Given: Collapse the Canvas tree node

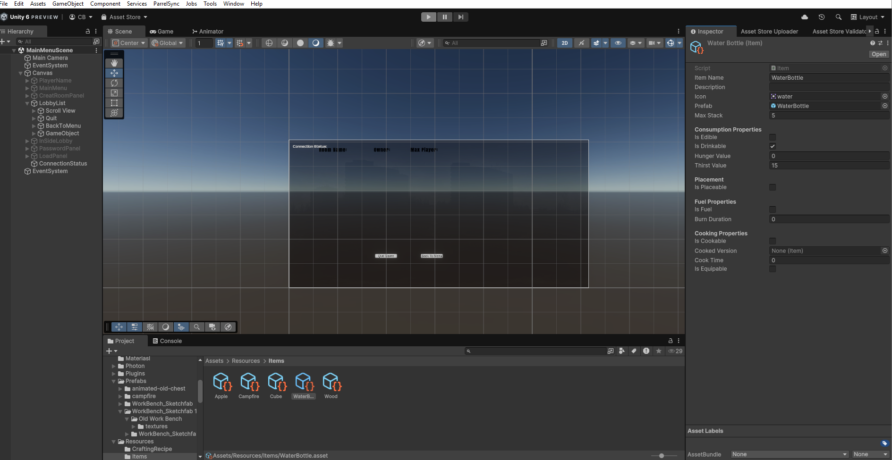Looking at the screenshot, I should 20,73.
